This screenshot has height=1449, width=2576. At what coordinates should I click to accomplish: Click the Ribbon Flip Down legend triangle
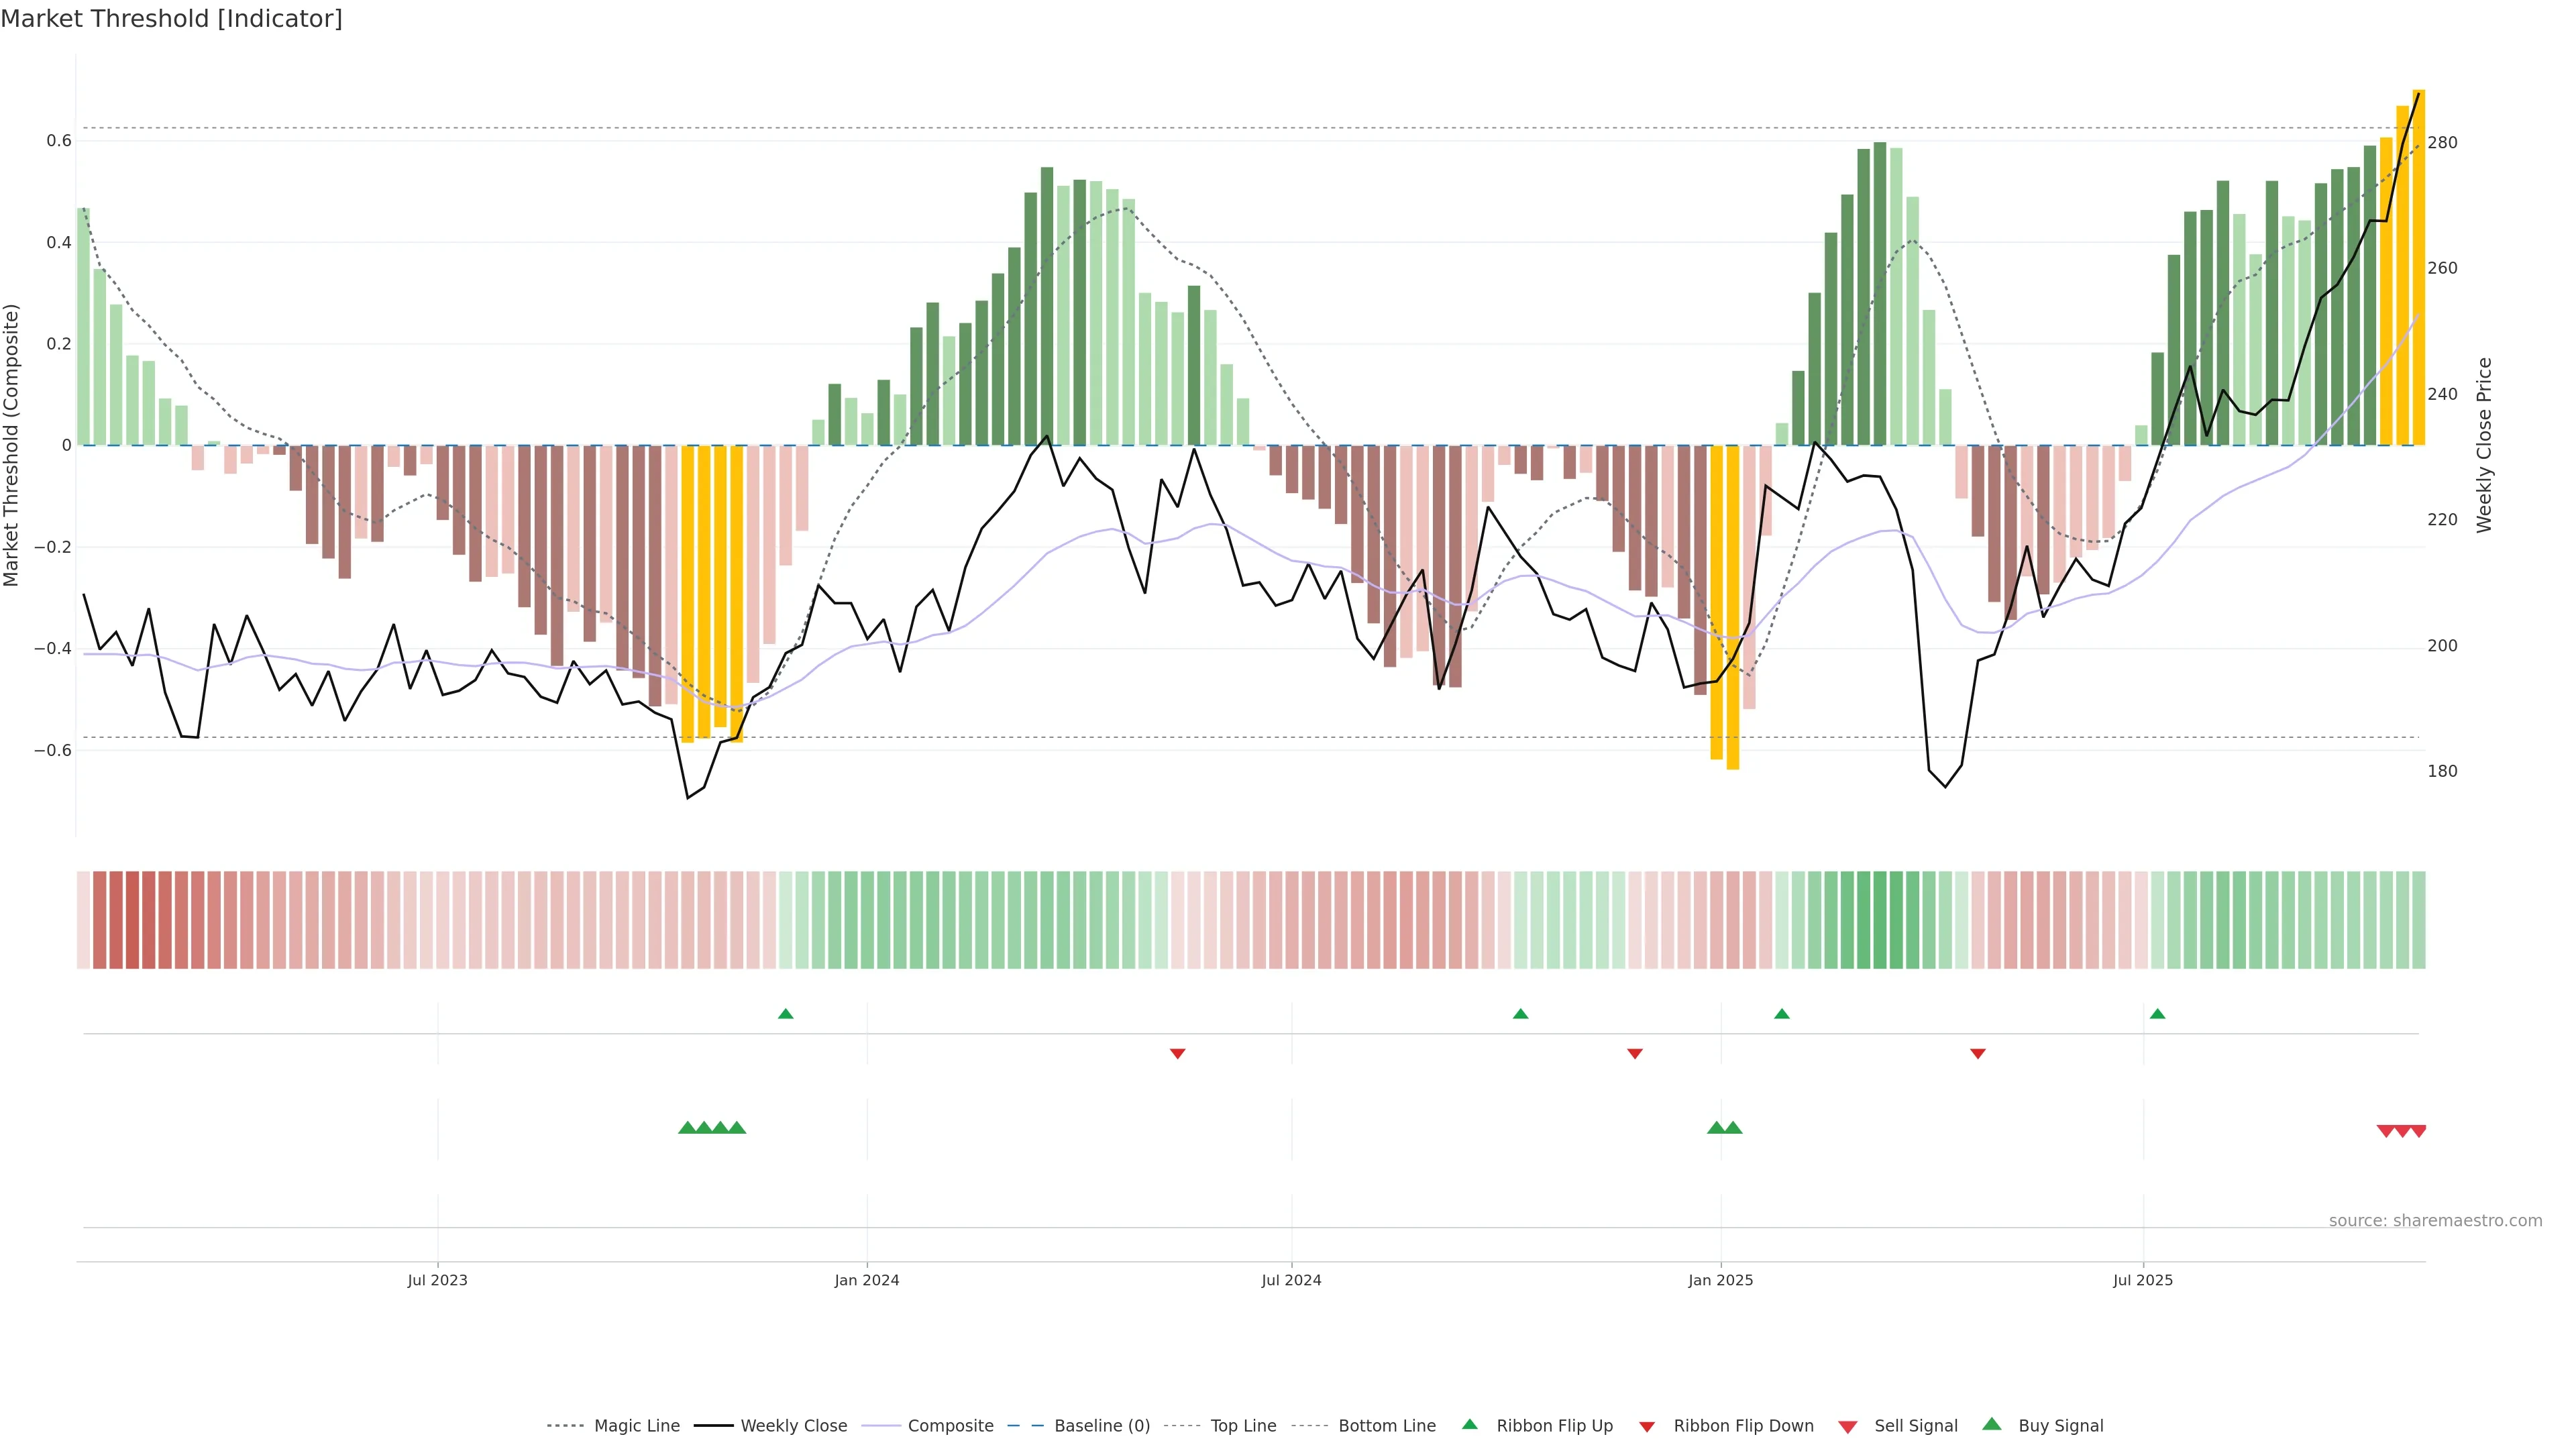click(x=1646, y=1426)
